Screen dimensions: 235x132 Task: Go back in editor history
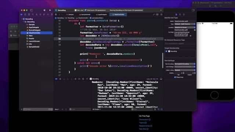59,15
